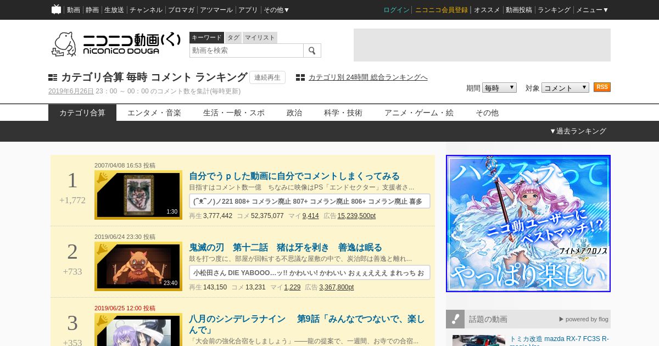Open ランキング in top bar
This screenshot has height=346, width=659.
554,10
